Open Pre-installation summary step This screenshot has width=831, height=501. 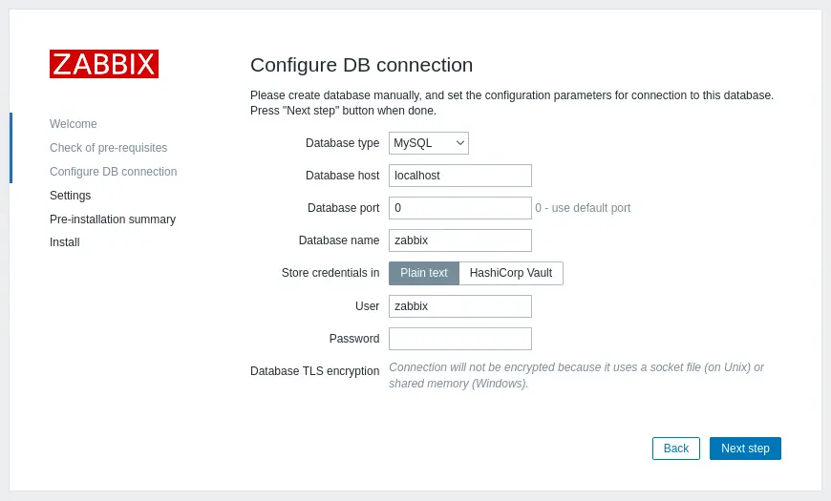(x=113, y=219)
